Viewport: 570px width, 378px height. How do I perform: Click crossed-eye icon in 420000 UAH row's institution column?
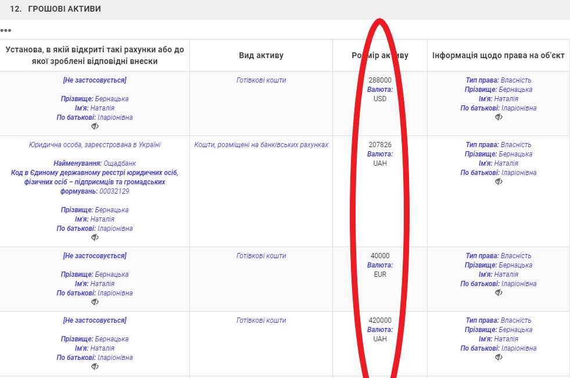tap(95, 366)
